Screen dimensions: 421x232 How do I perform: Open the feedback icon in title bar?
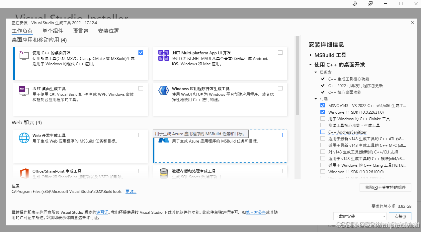[x=370, y=4]
